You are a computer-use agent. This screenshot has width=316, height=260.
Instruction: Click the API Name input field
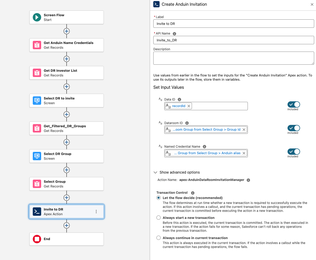(234, 40)
